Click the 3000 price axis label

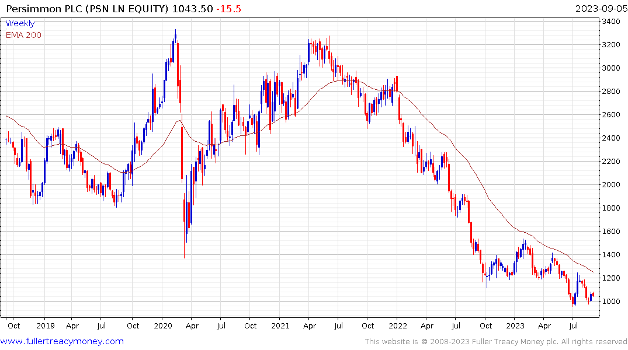pos(611,68)
